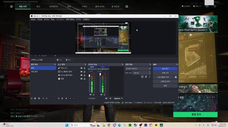
Task: Undock the scene transitions panel icon
Action: pyautogui.click(x=150, y=65)
